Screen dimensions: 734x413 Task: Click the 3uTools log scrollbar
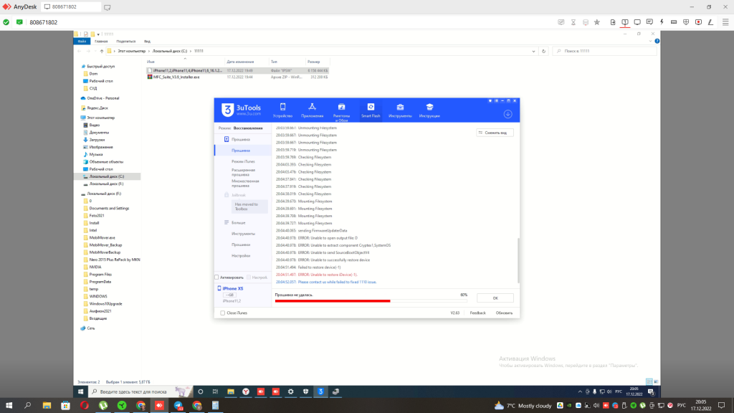click(518, 260)
